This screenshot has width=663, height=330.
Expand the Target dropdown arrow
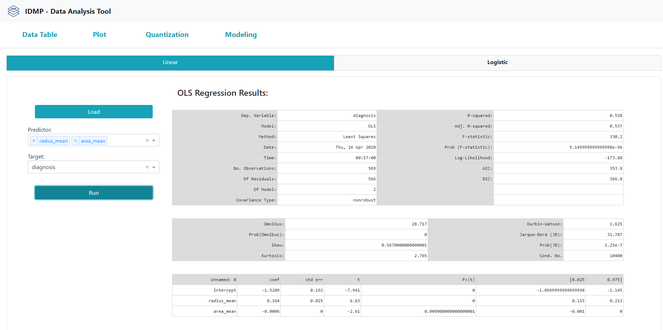click(x=154, y=167)
